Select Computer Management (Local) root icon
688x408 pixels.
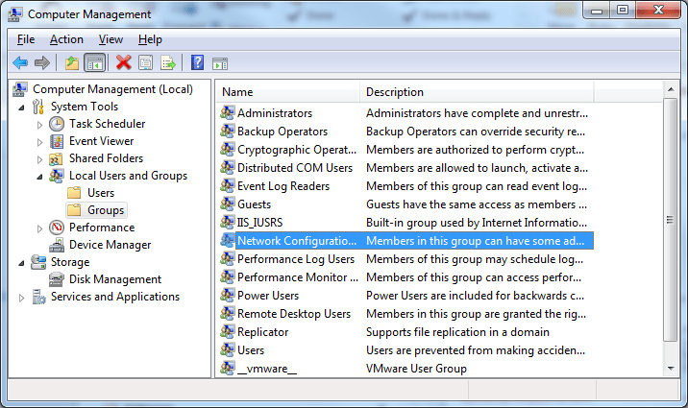coord(20,89)
